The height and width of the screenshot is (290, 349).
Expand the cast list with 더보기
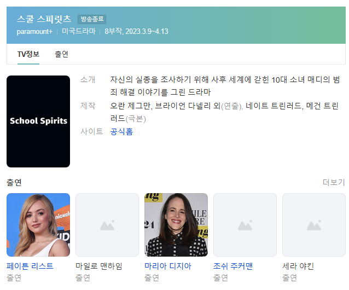(334, 182)
